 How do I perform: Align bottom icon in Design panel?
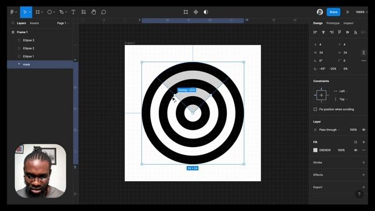pos(356,32)
